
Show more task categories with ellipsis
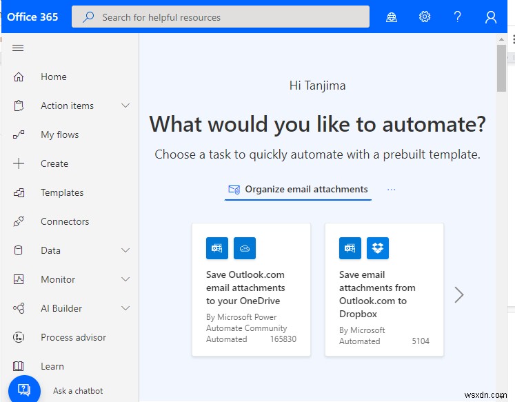click(x=391, y=190)
